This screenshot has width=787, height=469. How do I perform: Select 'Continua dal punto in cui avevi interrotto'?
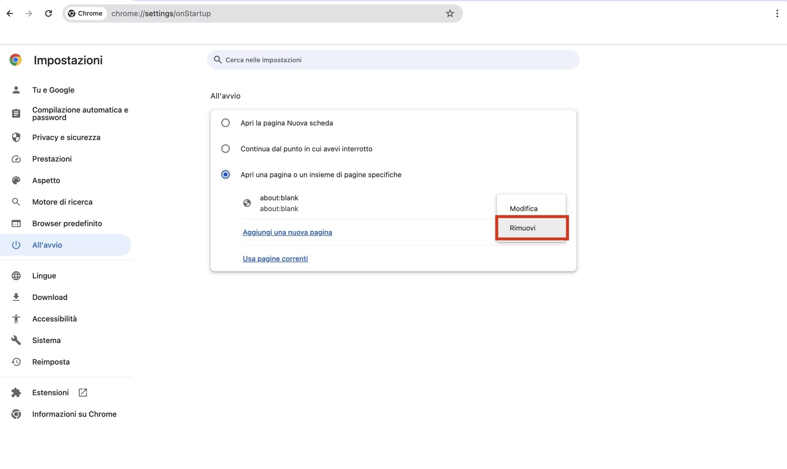tap(226, 149)
